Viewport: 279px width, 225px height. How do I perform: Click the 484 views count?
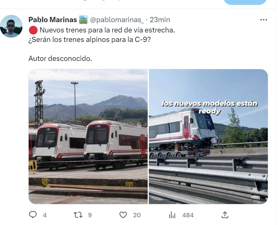(188, 215)
